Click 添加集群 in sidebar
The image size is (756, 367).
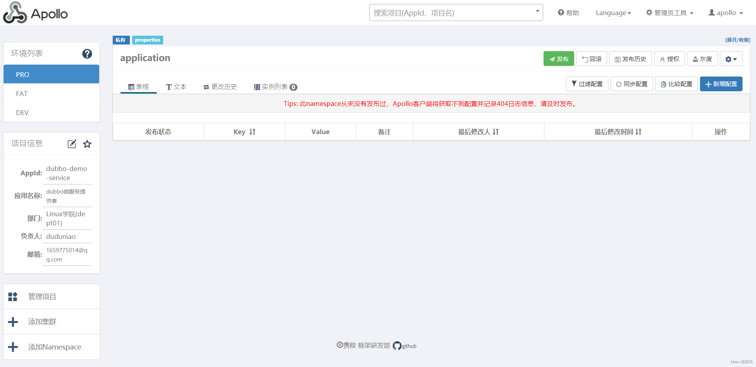coord(52,322)
